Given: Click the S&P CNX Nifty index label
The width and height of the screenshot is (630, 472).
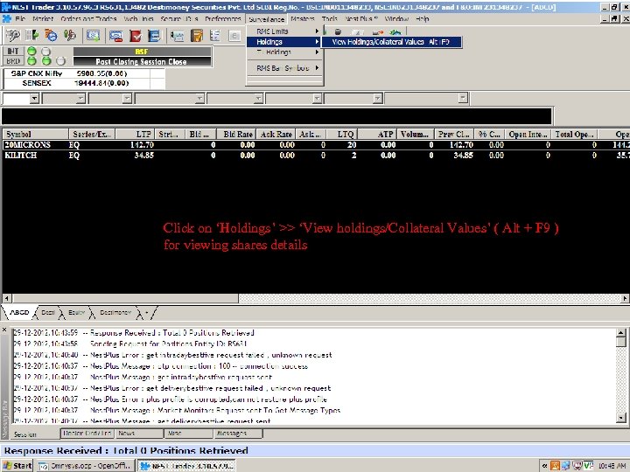Looking at the screenshot, I should pos(37,73).
